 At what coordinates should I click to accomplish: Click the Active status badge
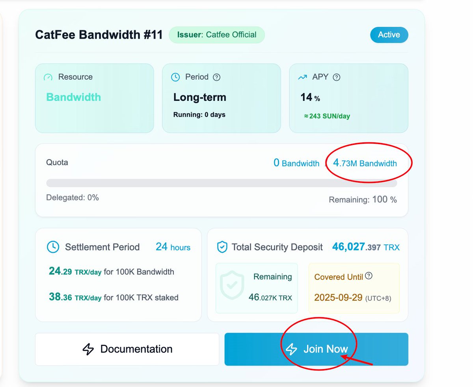[389, 35]
